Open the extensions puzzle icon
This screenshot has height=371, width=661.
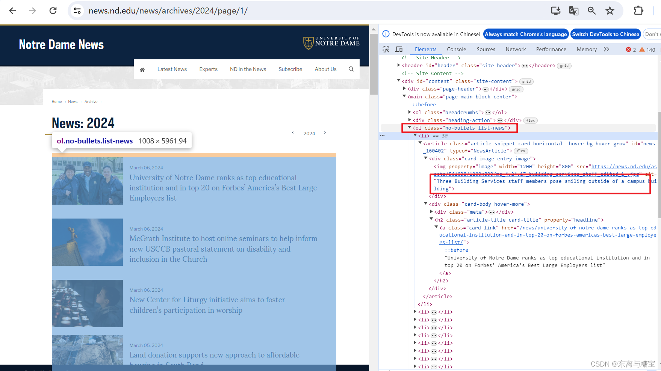[x=638, y=11]
